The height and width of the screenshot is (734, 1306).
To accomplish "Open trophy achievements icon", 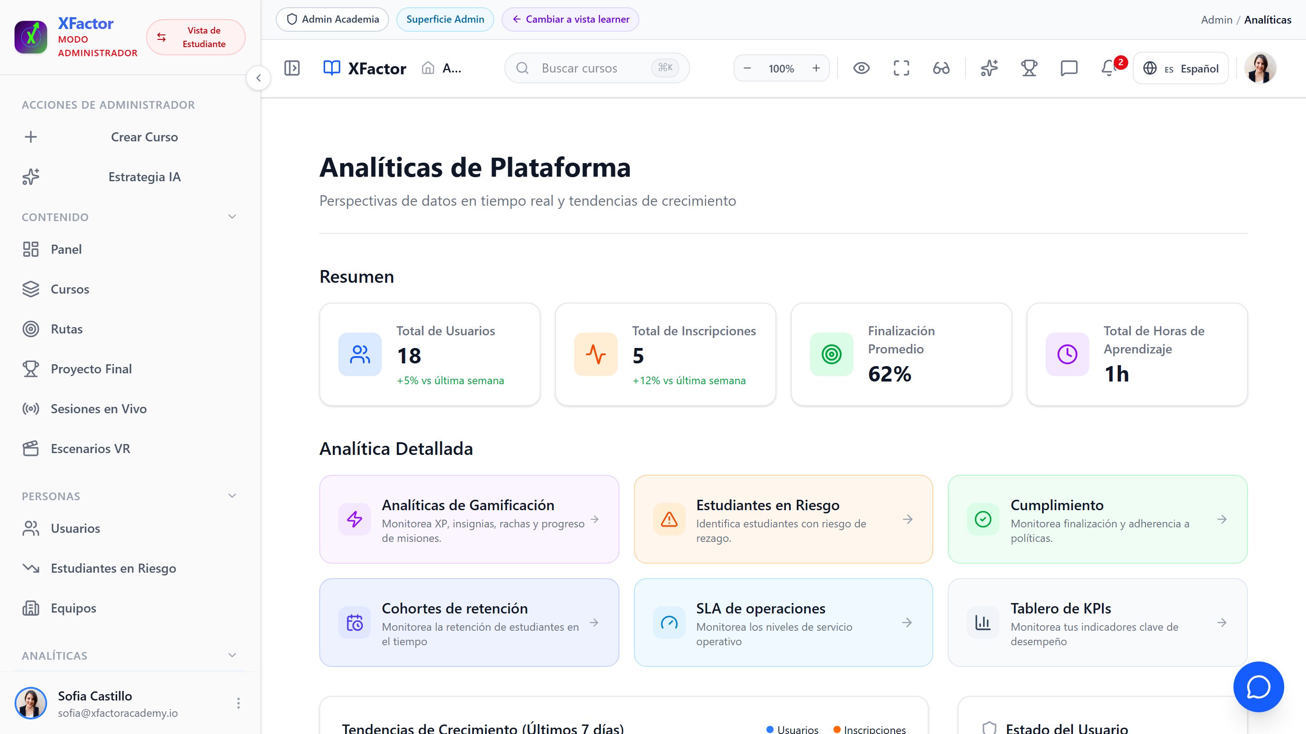I will coord(1029,68).
